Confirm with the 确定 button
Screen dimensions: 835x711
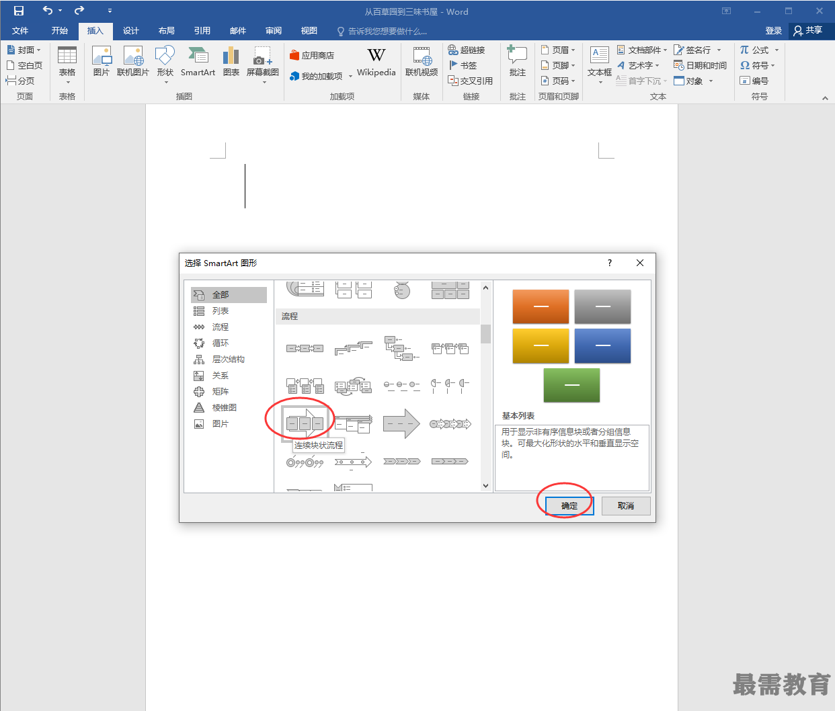coord(569,506)
